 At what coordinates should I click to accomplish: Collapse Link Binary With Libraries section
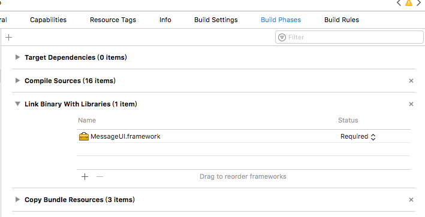click(17, 104)
